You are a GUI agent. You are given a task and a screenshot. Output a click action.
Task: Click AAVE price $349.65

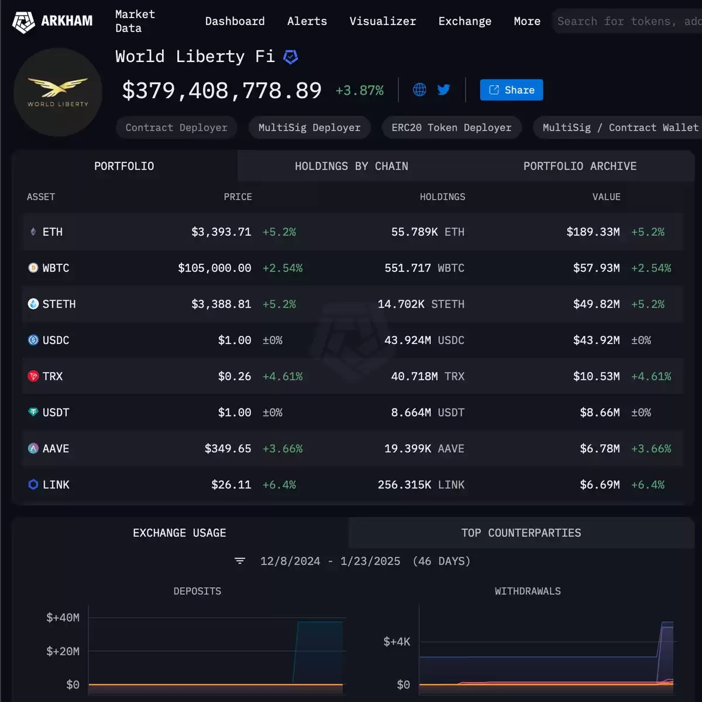228,449
